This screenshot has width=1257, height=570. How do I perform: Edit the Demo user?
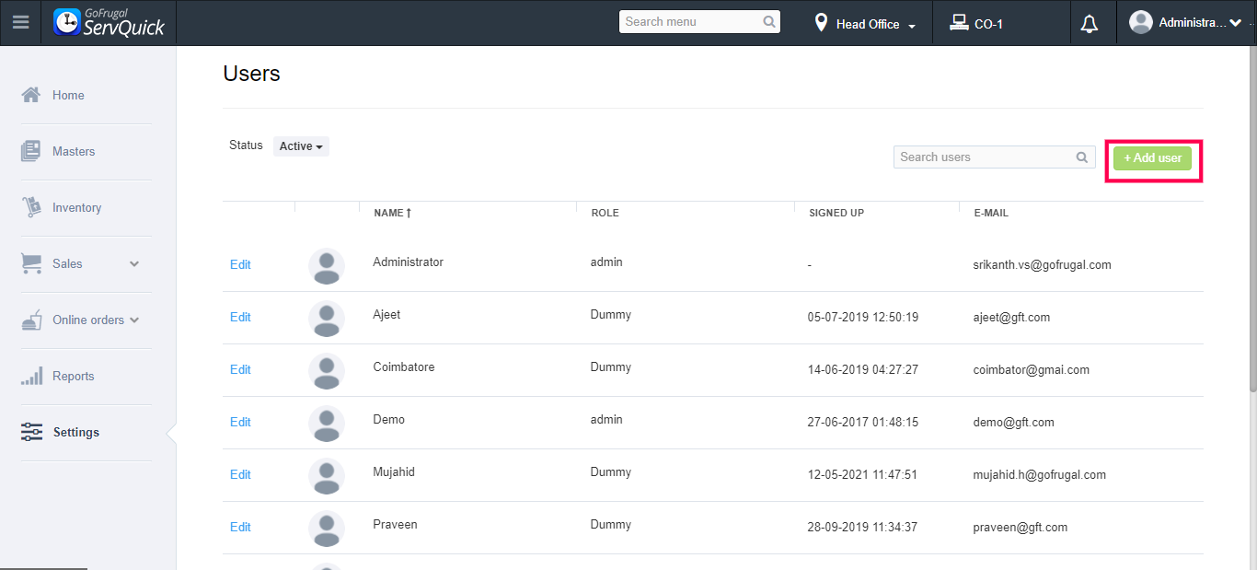240,422
